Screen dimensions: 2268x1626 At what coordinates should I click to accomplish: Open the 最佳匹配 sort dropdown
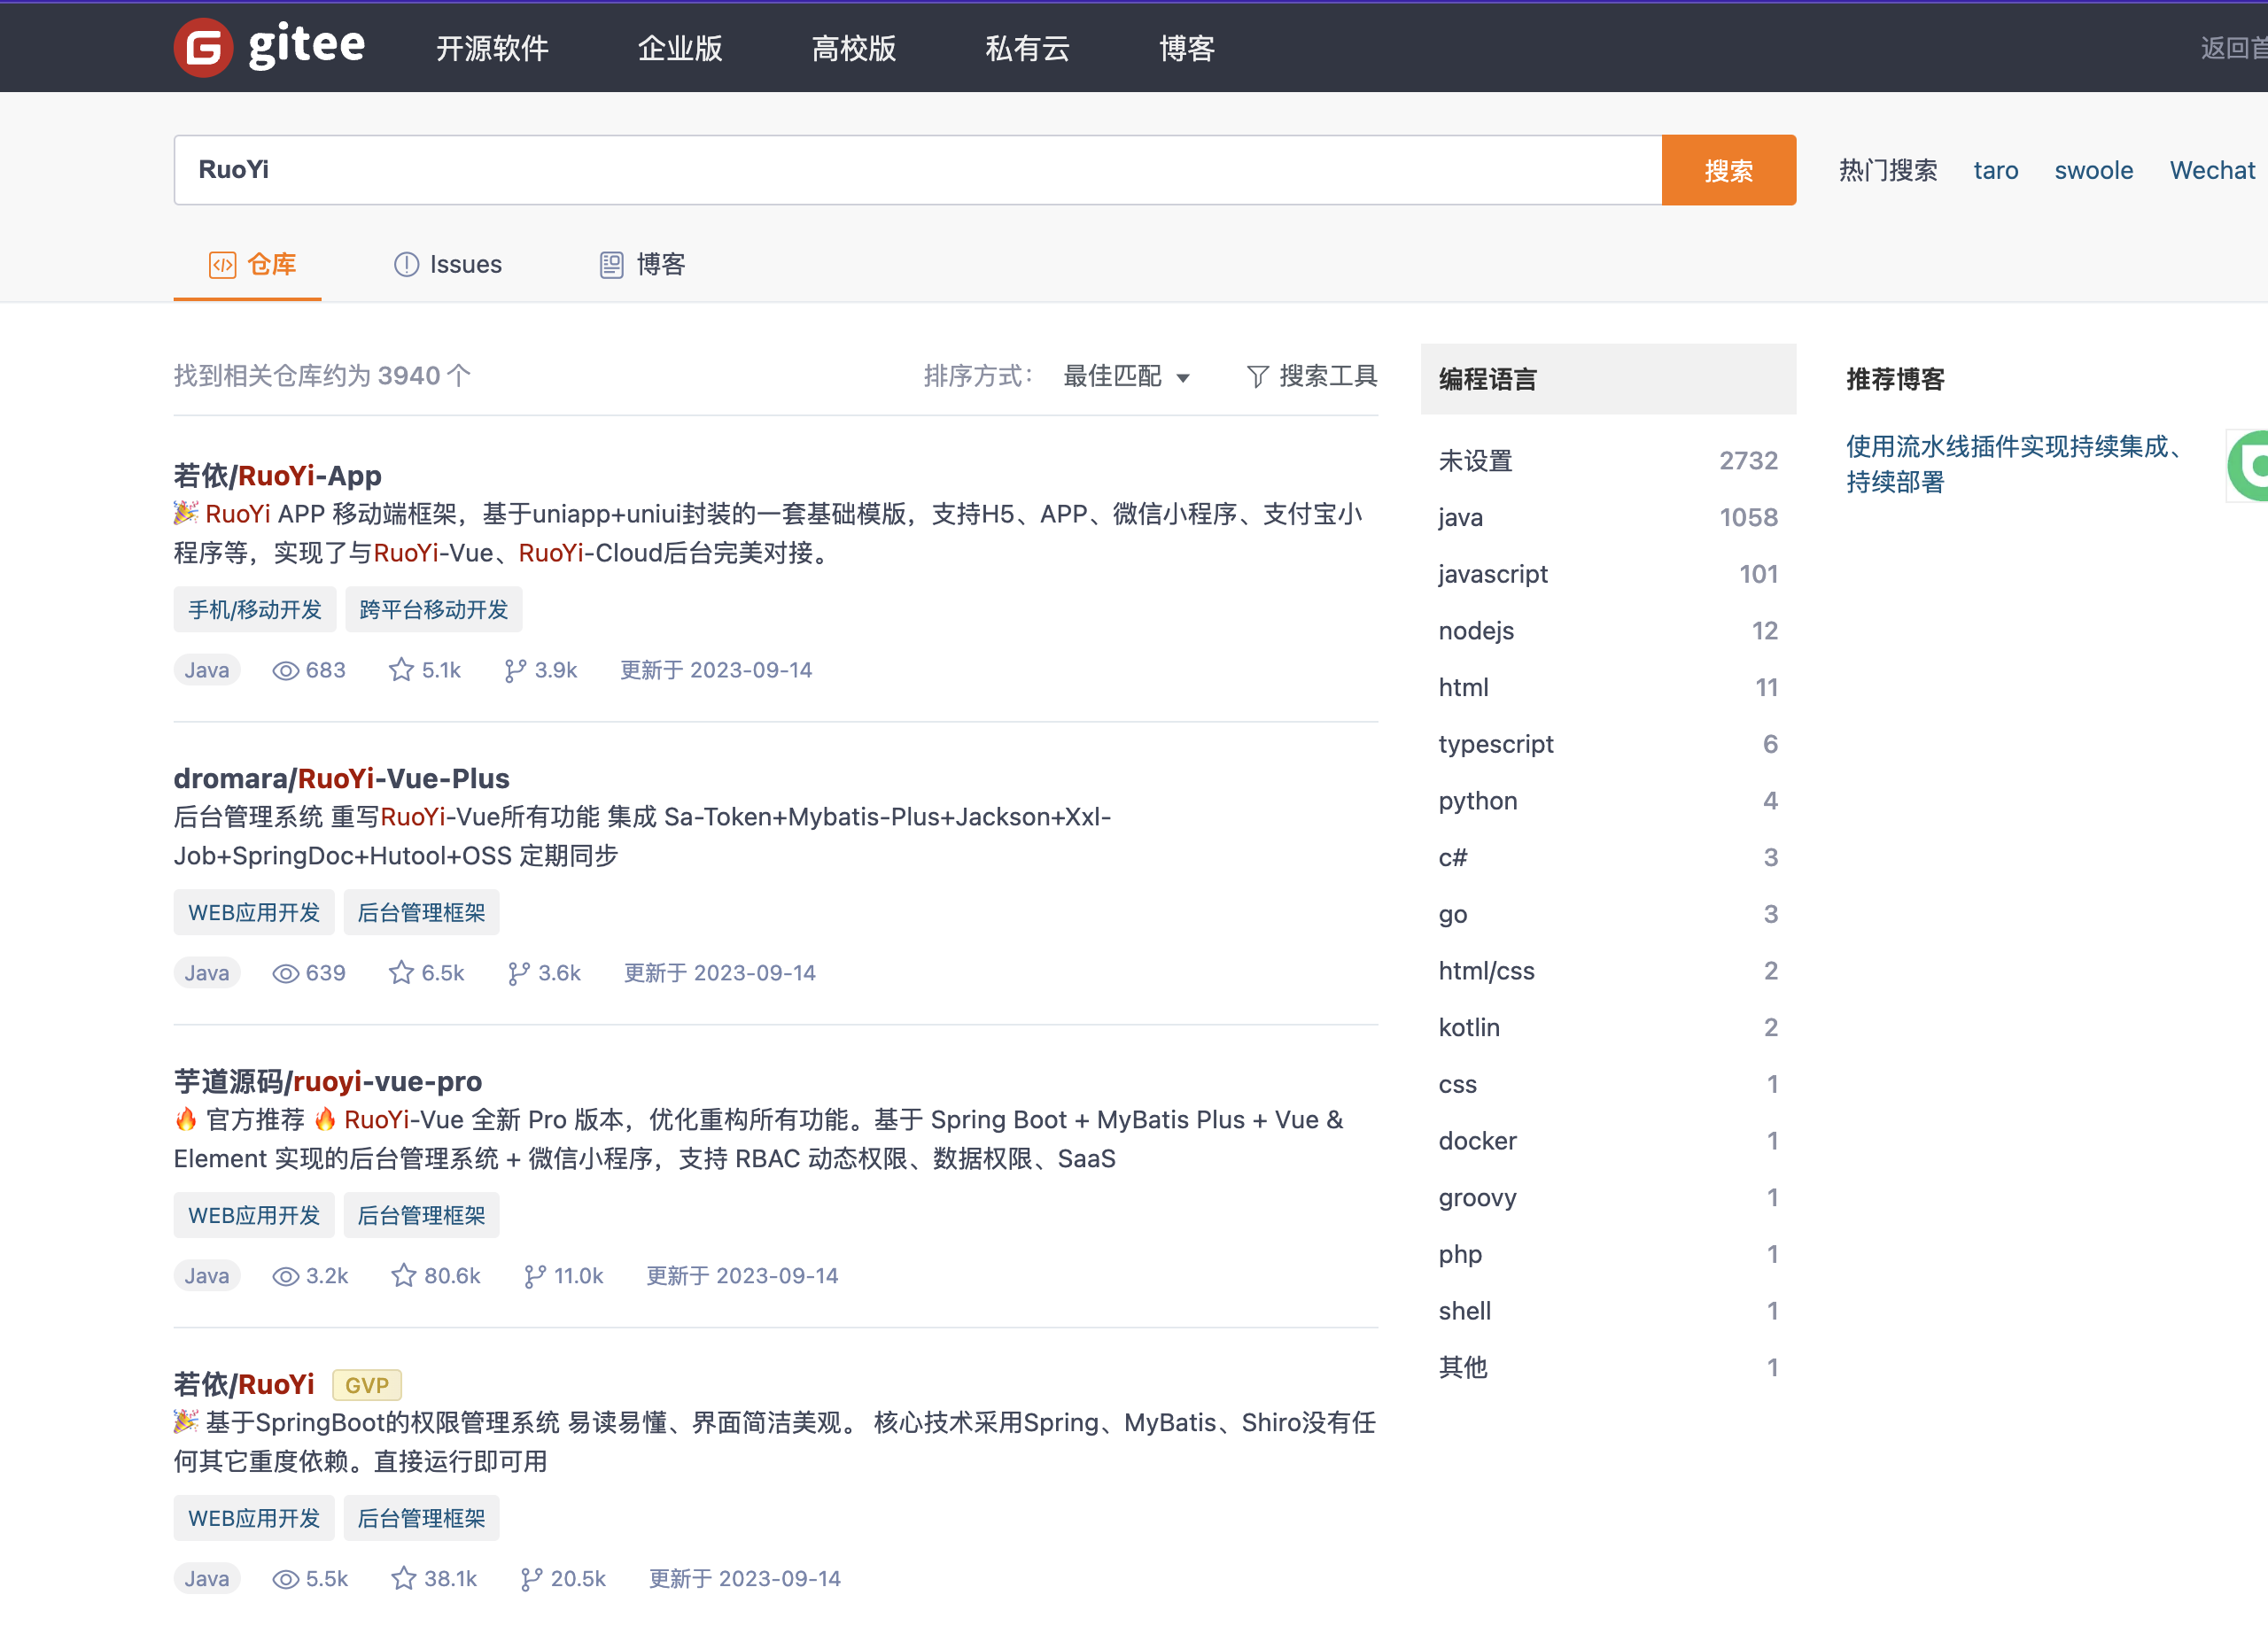pos(1126,376)
